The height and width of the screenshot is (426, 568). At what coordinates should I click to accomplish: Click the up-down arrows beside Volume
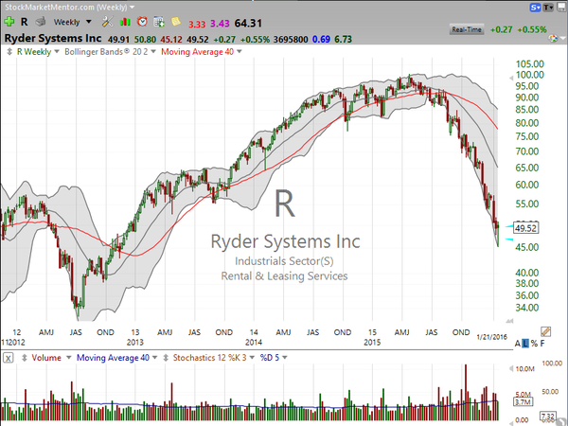(x=25, y=358)
